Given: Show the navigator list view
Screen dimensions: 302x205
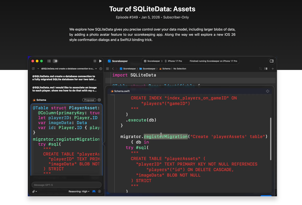Looking at the screenshot, I should 49,61.
